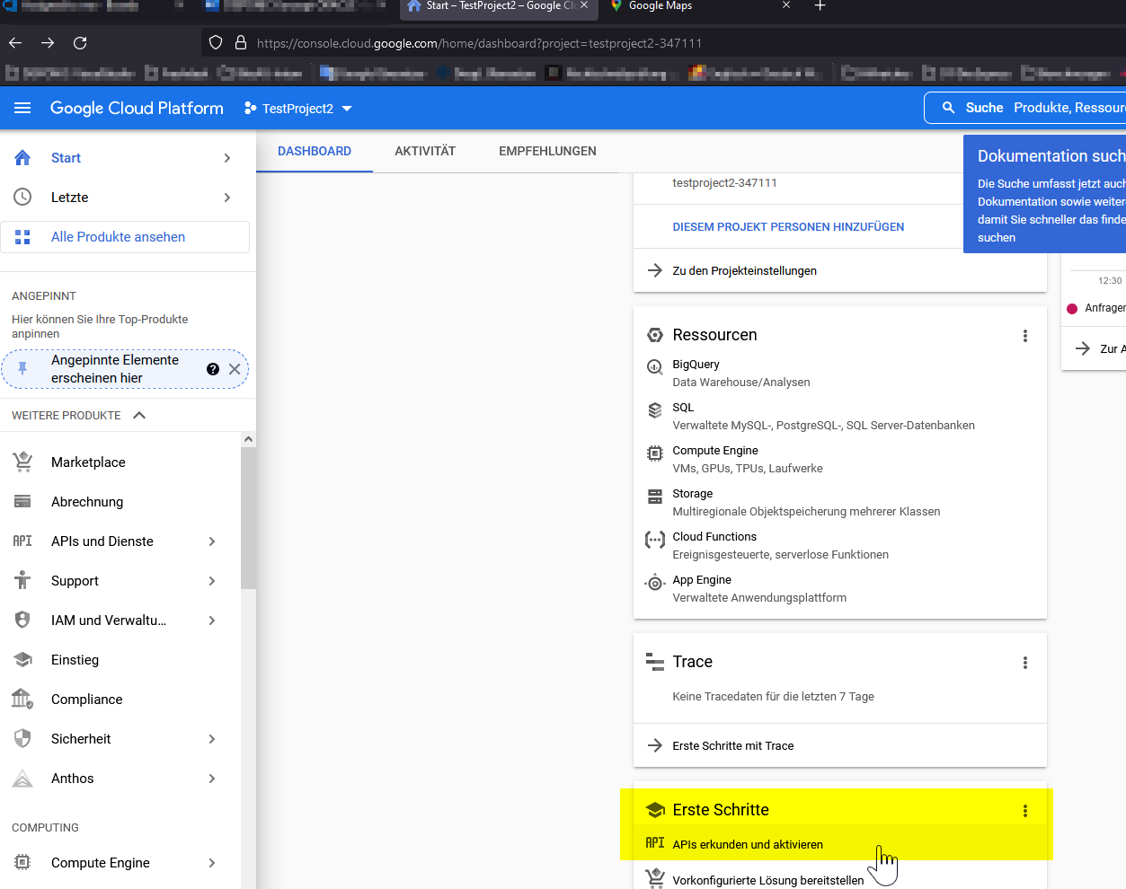Viewport: 1126px width, 889px height.
Task: Go back in browser history
Action: (15, 43)
